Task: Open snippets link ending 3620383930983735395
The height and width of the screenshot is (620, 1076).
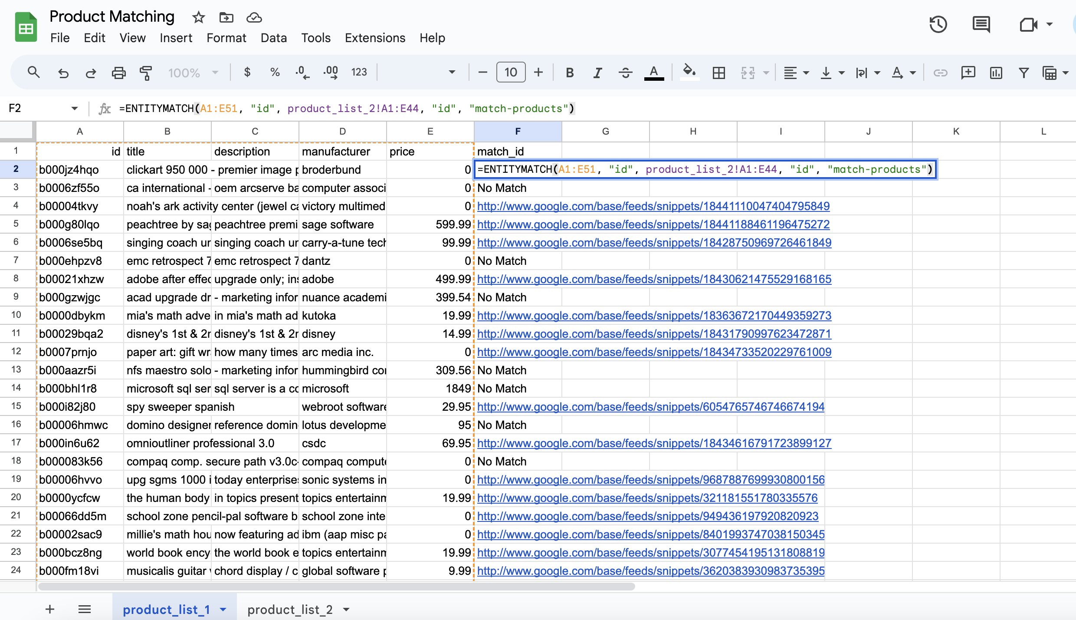Action: click(x=651, y=571)
